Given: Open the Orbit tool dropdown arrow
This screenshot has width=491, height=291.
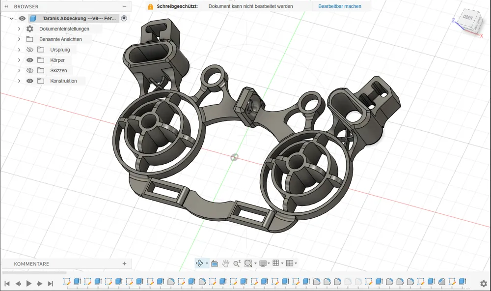Looking at the screenshot, I should click(x=207, y=263).
